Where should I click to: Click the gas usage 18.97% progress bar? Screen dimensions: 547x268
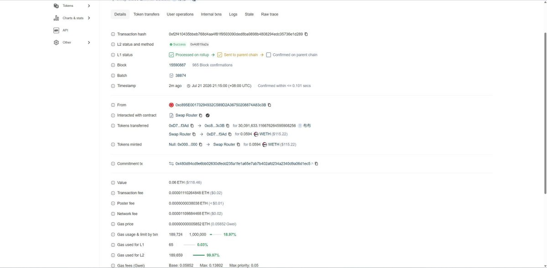coord(216,235)
